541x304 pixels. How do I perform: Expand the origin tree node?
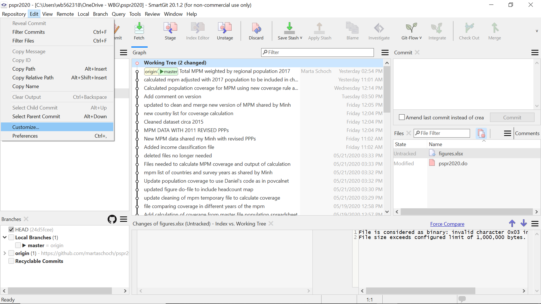click(x=5, y=253)
